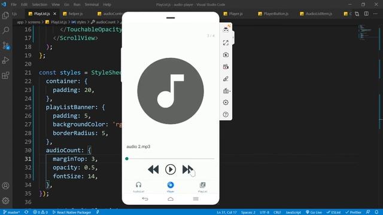383x215 pixels.
Task: Click the ESLint status item
Action: click(334, 213)
